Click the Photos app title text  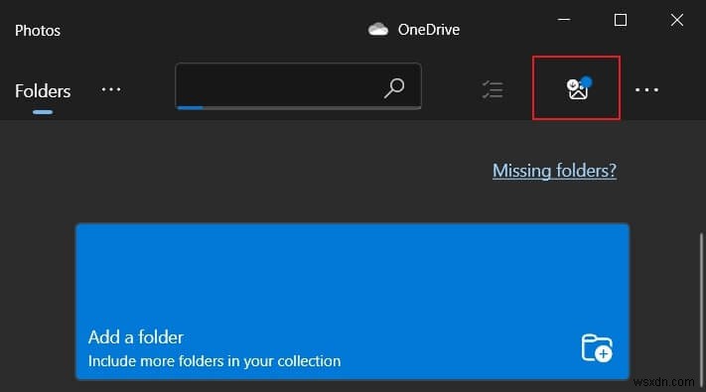pyautogui.click(x=38, y=31)
